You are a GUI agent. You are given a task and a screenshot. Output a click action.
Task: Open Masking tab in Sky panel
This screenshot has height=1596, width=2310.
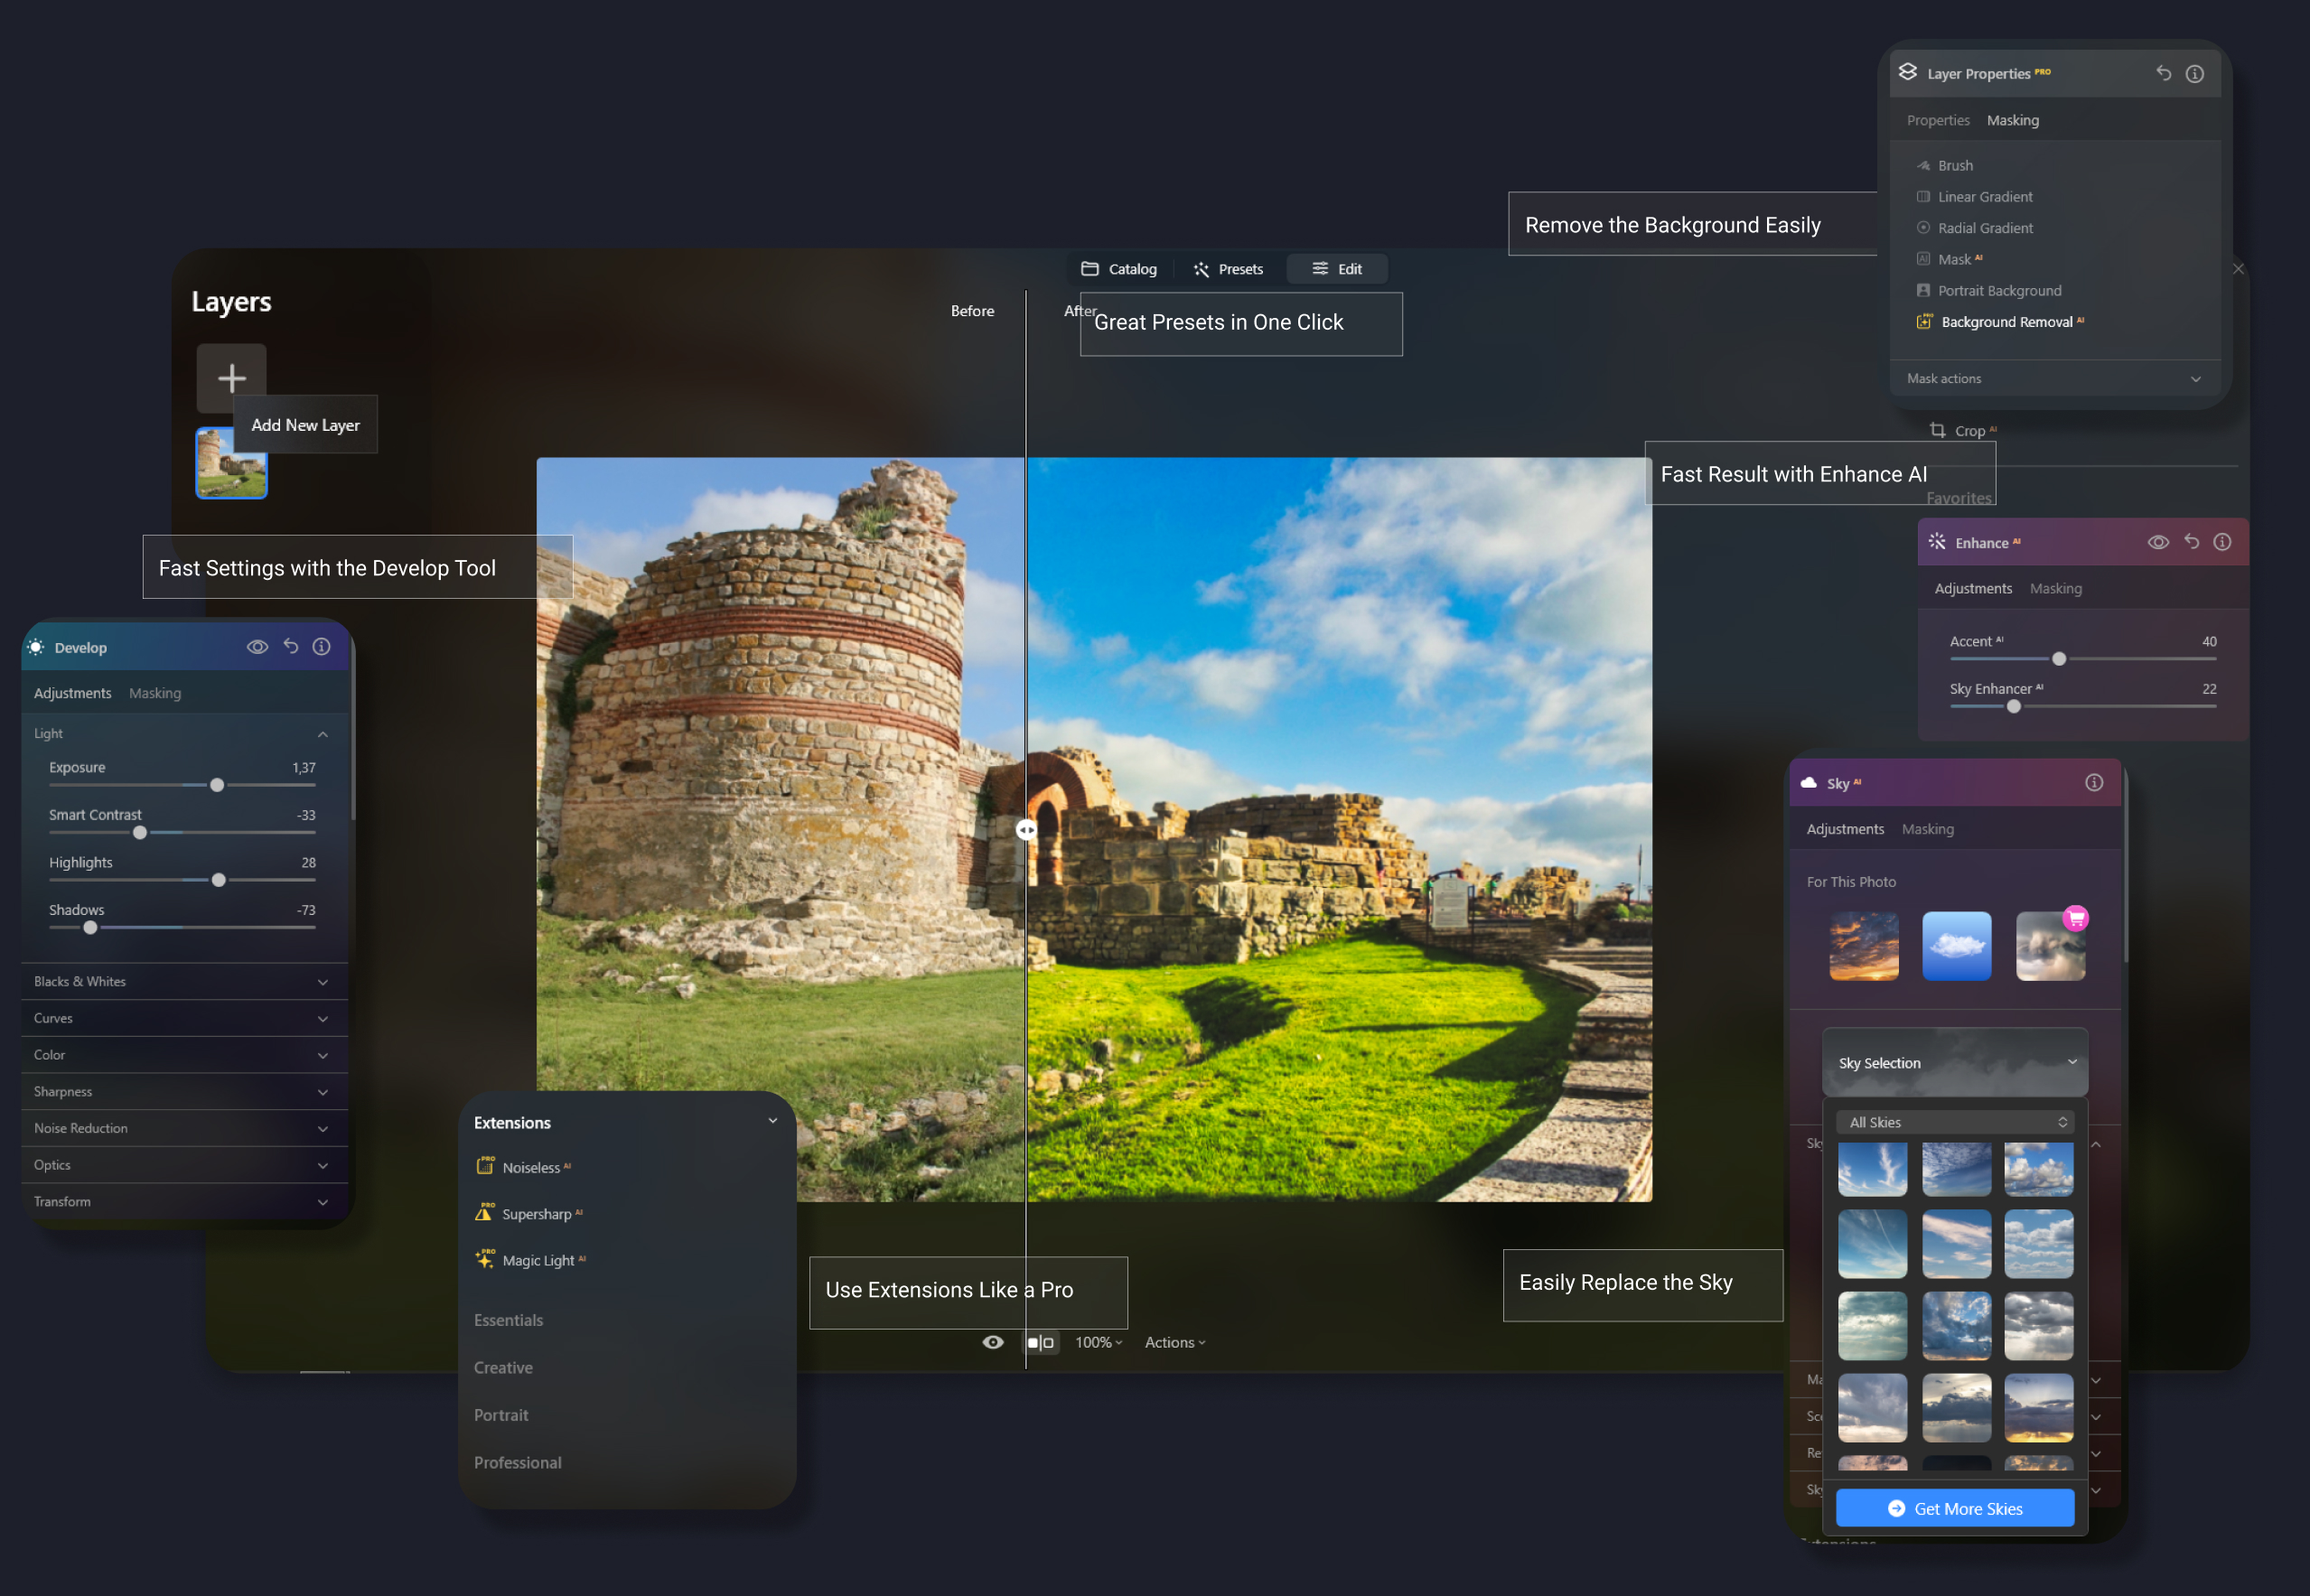1927,829
